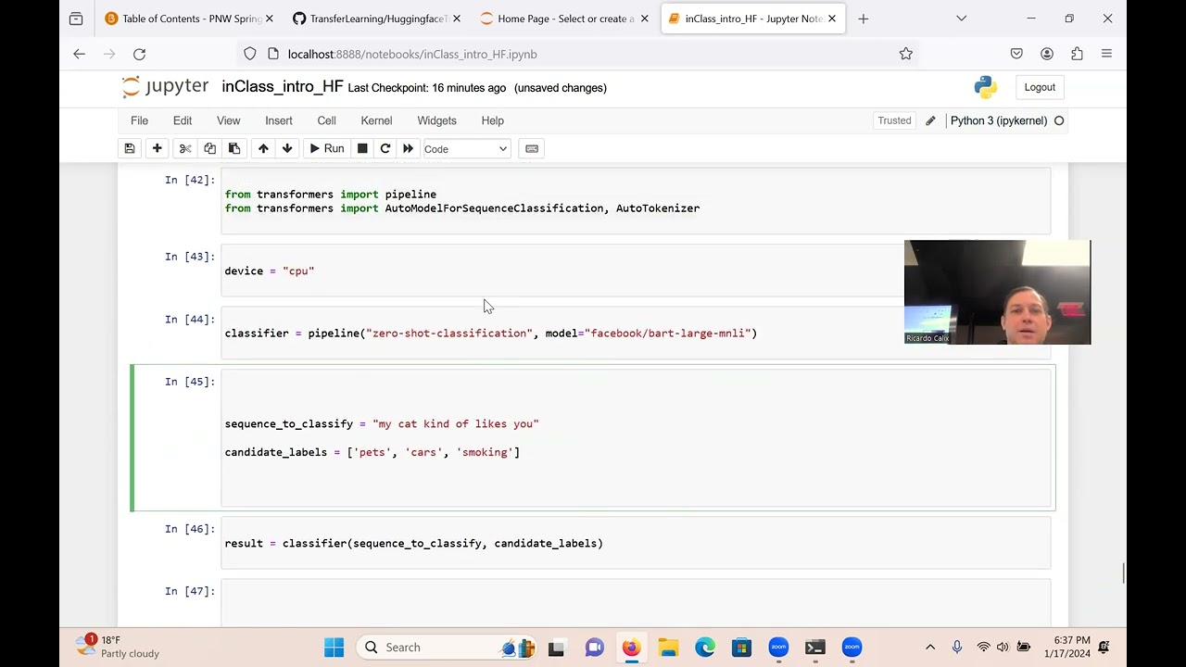Click the Jupyter logo

(166, 87)
